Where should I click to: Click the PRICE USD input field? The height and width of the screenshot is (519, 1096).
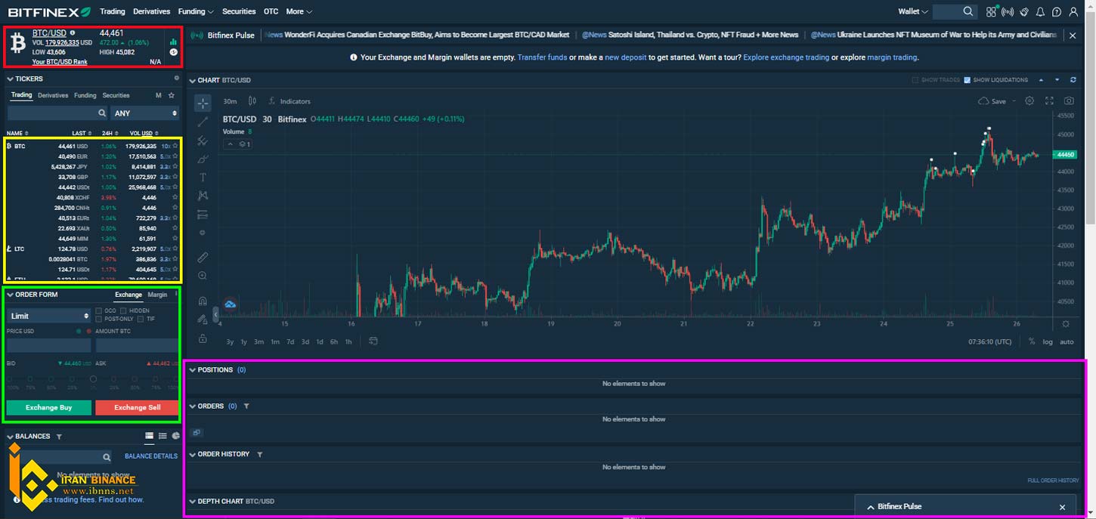tap(48, 345)
